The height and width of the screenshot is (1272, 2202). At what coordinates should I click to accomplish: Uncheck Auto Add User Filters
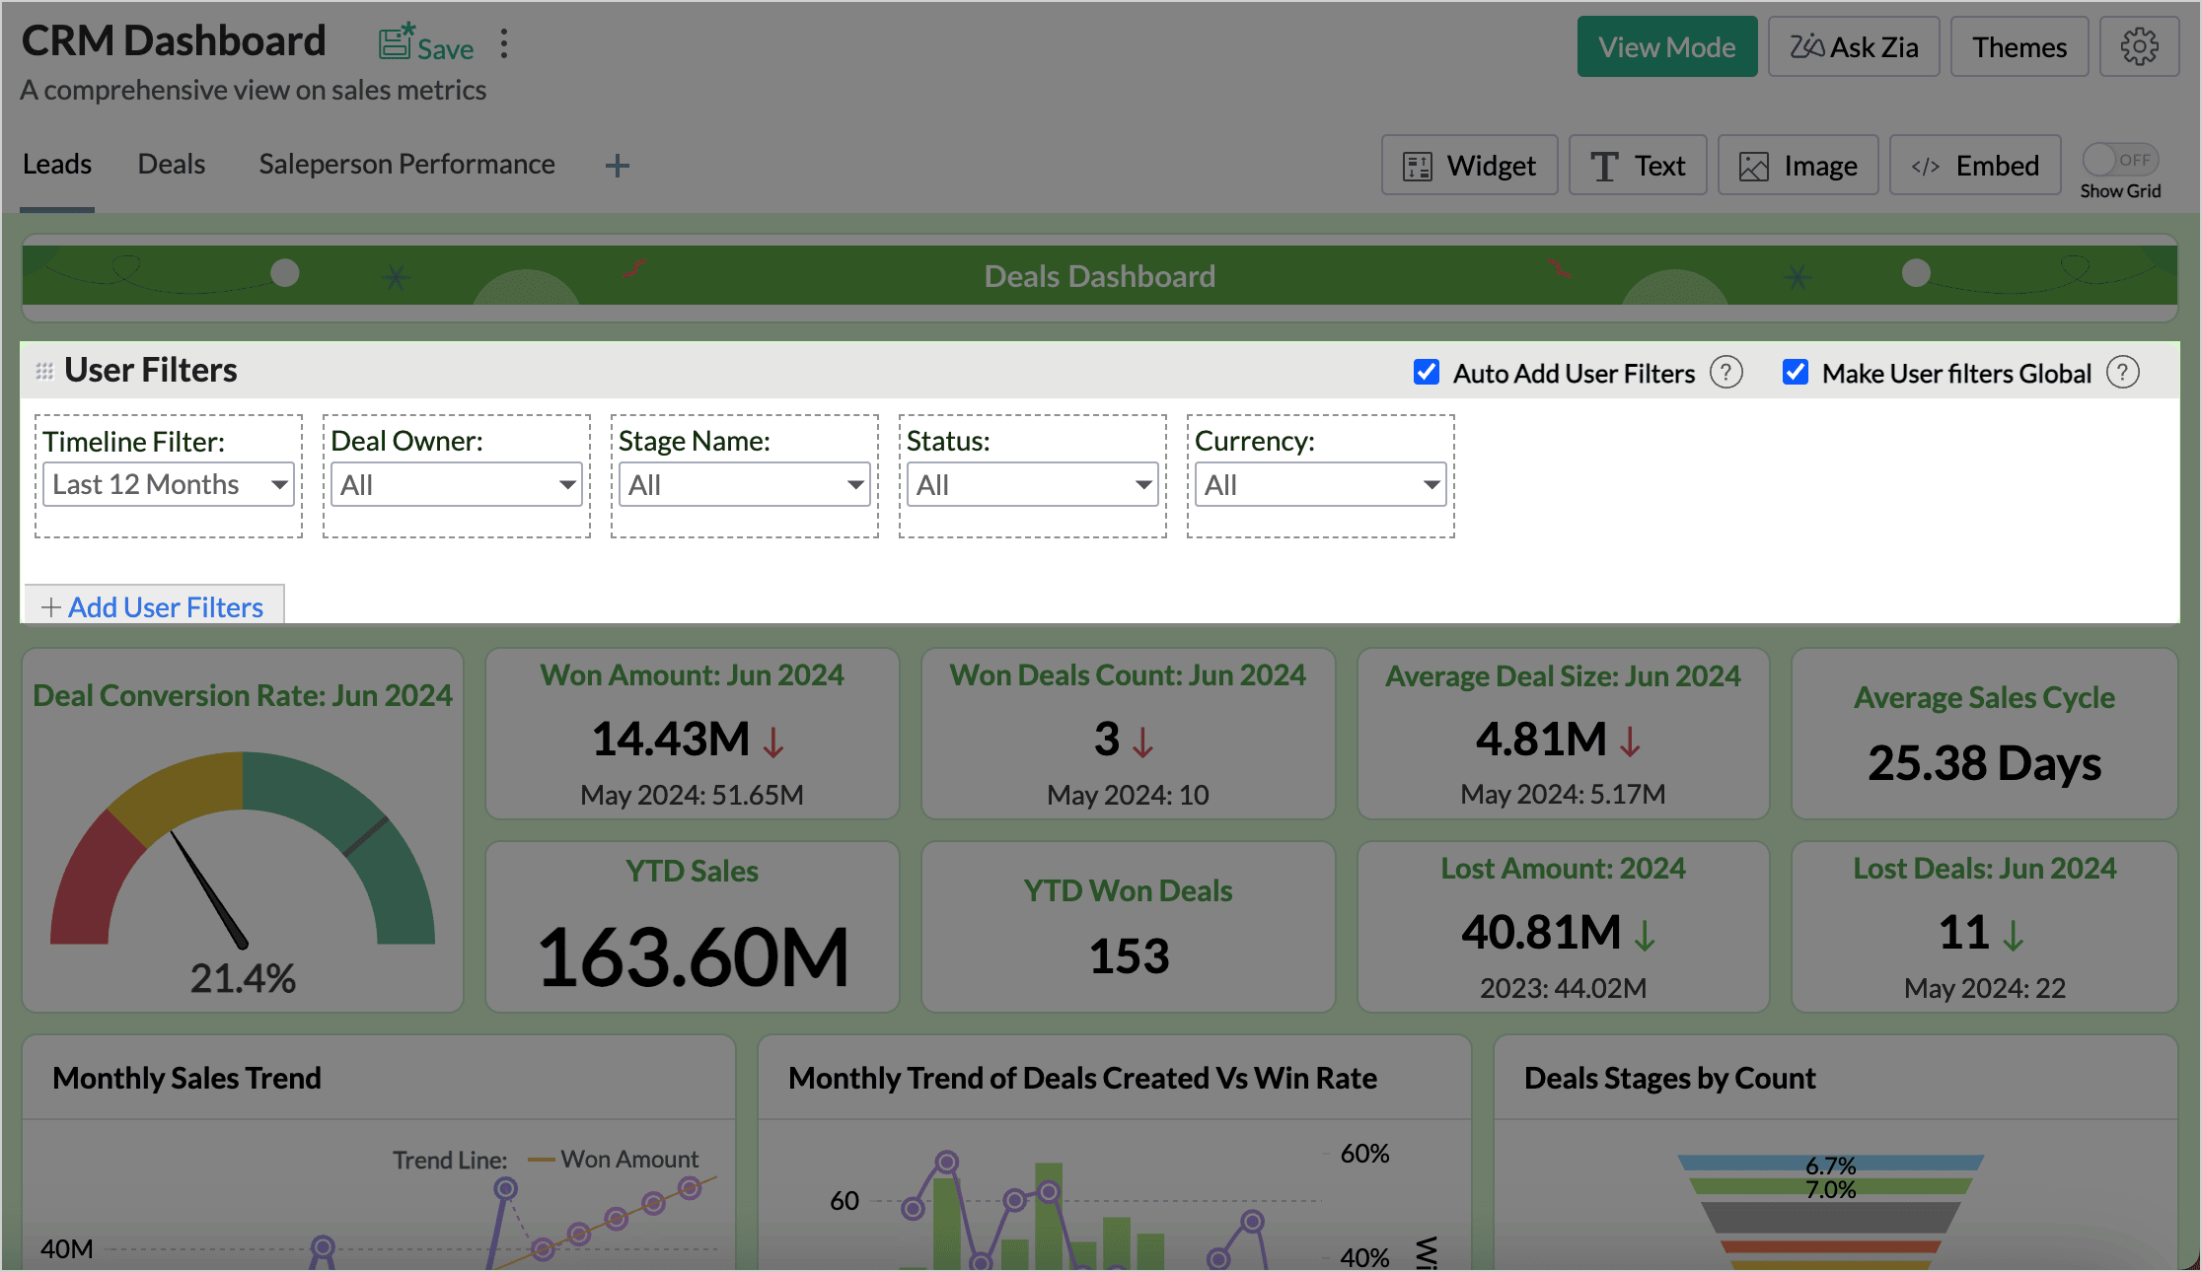[x=1427, y=373]
